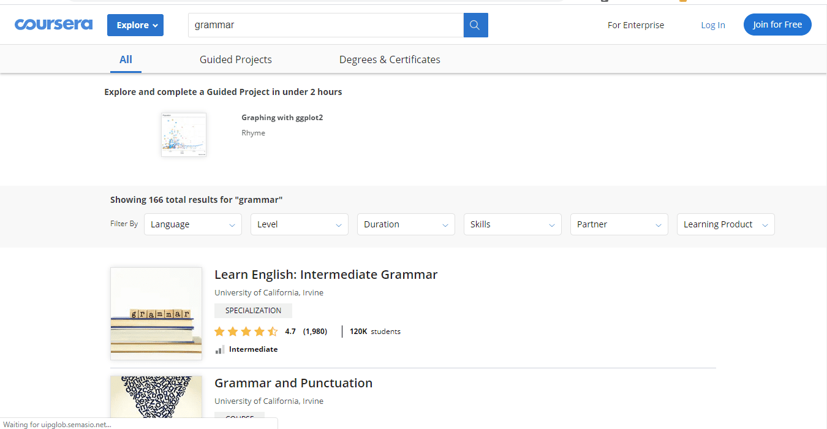The image size is (827, 429).
Task: Click the Coursera logo
Action: (54, 25)
